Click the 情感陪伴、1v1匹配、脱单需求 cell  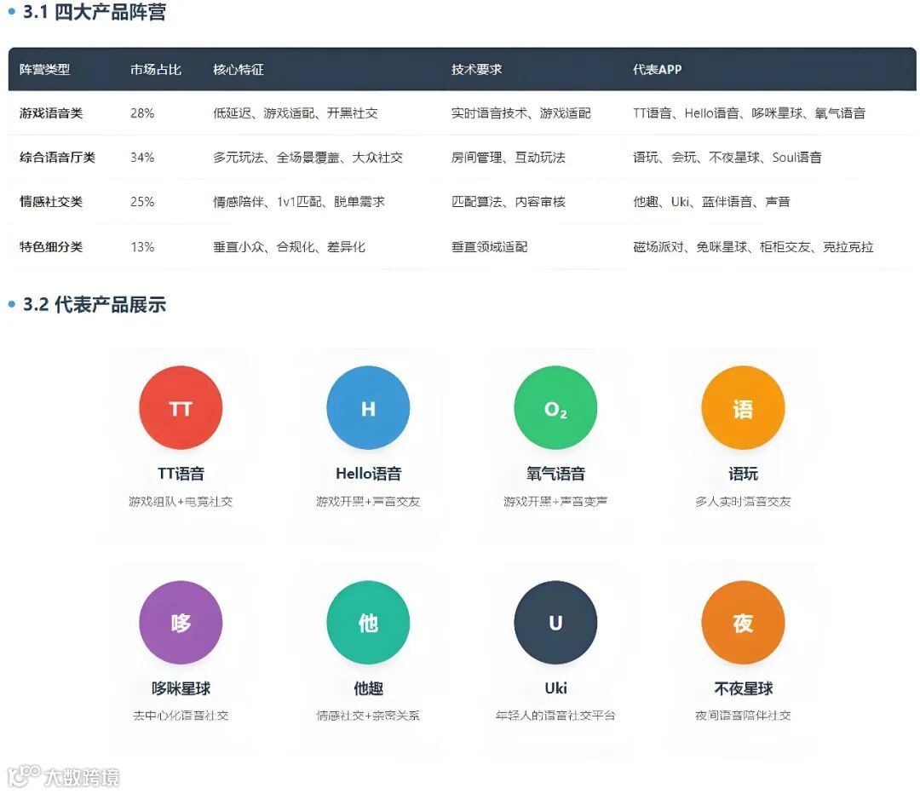coord(299,202)
